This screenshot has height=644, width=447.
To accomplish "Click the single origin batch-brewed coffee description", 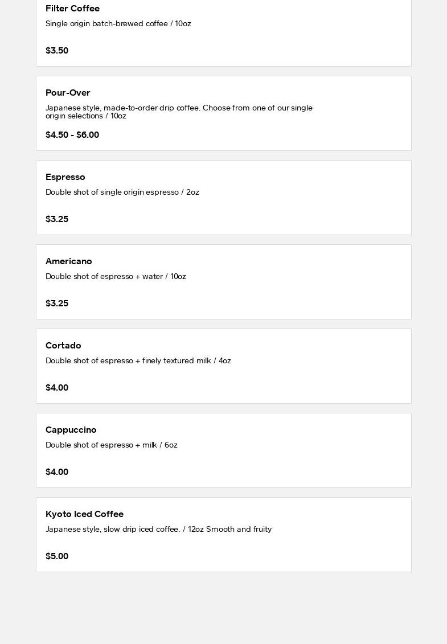I will coord(118,24).
